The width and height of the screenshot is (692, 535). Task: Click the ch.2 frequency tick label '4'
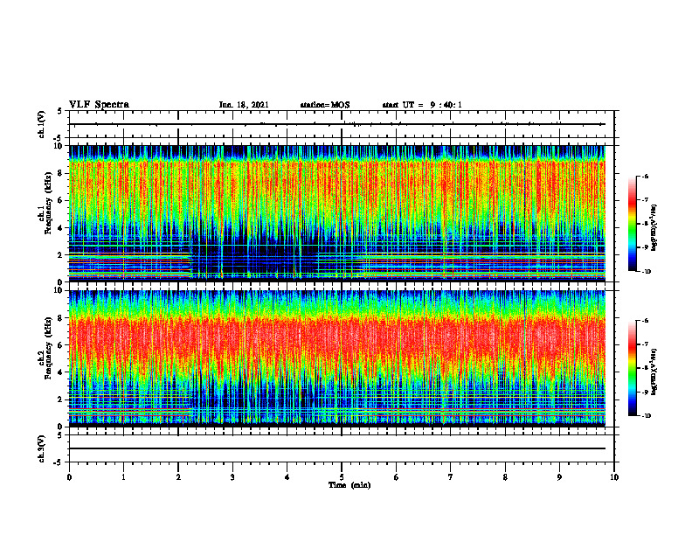click(x=61, y=372)
